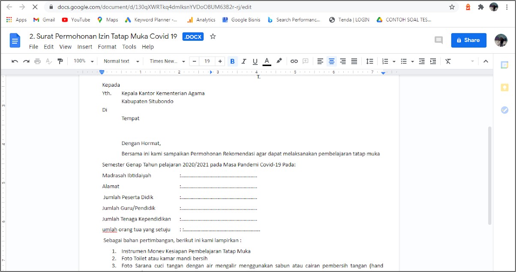The image size is (516, 272).
Task: Open YouTube bookmark
Action: point(76,20)
